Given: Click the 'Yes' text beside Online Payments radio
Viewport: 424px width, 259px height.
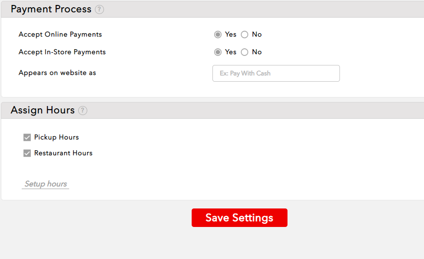Looking at the screenshot, I should pyautogui.click(x=231, y=35).
